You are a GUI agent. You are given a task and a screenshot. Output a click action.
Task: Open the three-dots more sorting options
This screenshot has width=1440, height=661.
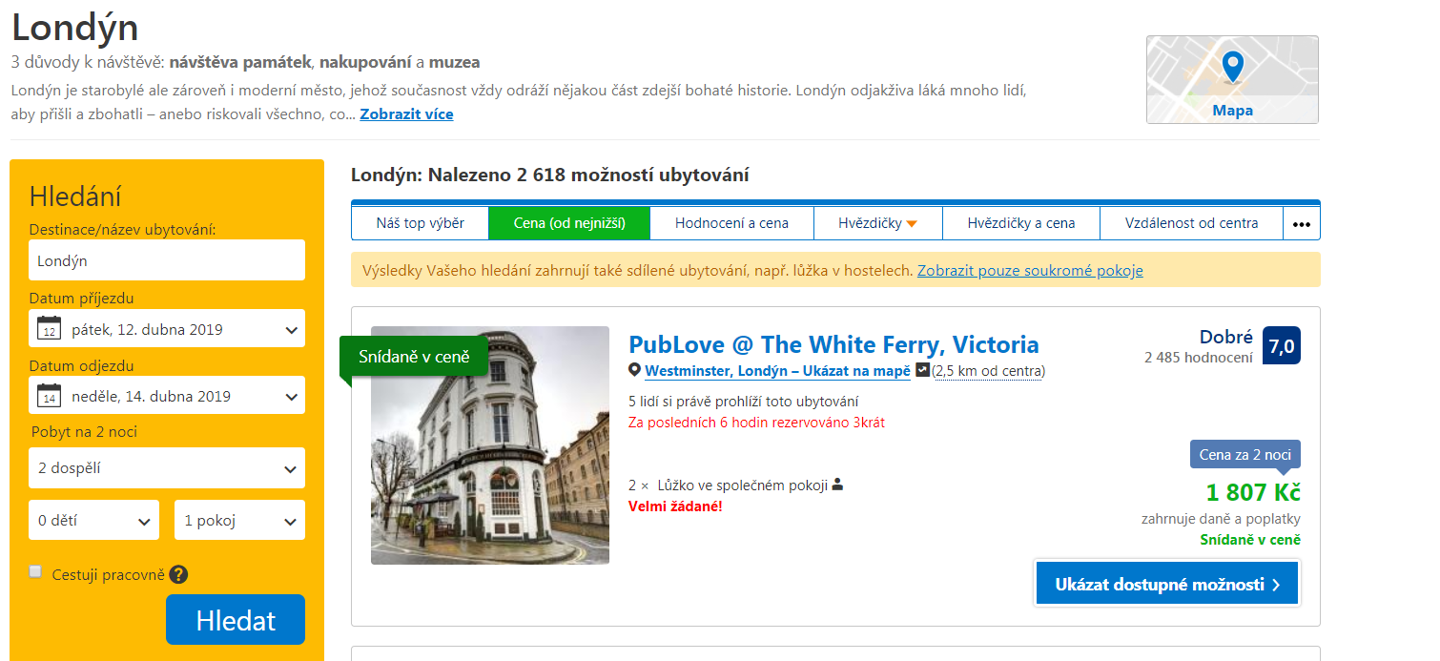point(1302,224)
